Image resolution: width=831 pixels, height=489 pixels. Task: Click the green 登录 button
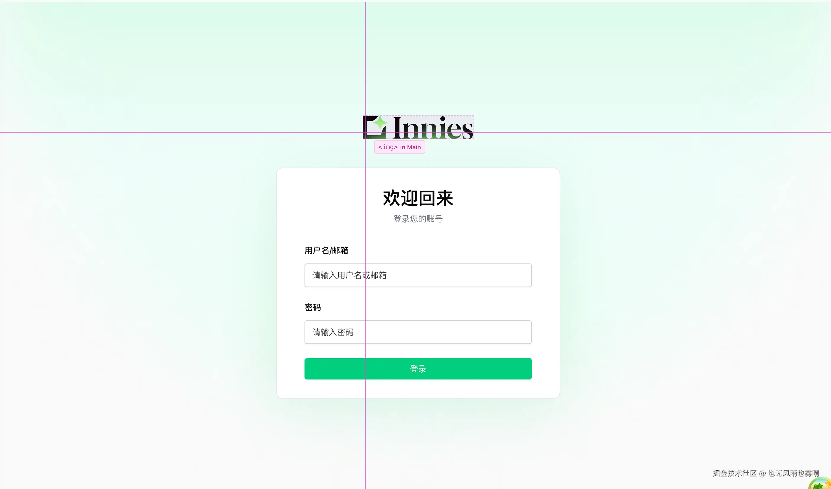tap(418, 369)
